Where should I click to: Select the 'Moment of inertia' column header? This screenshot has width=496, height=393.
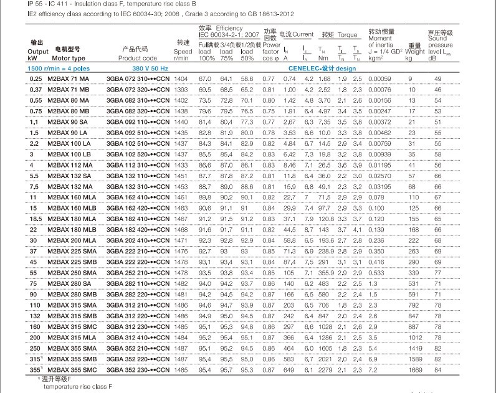click(385, 45)
